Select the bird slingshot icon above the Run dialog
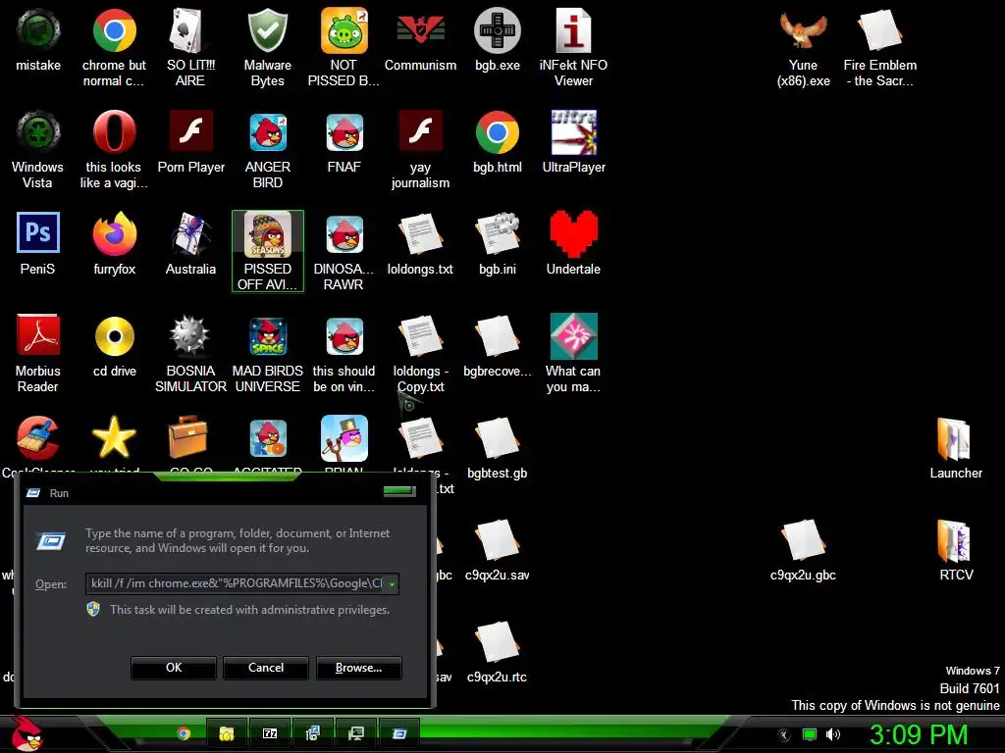Screen dimensions: 1005x753 [x=344, y=438]
